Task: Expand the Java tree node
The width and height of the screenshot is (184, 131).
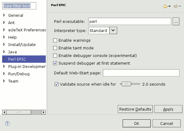Action: 4,52
